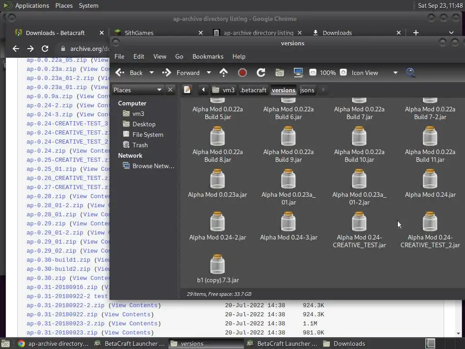Screen dimensions: 465x349
Task: Close the Places side pane
Action: click(x=170, y=90)
